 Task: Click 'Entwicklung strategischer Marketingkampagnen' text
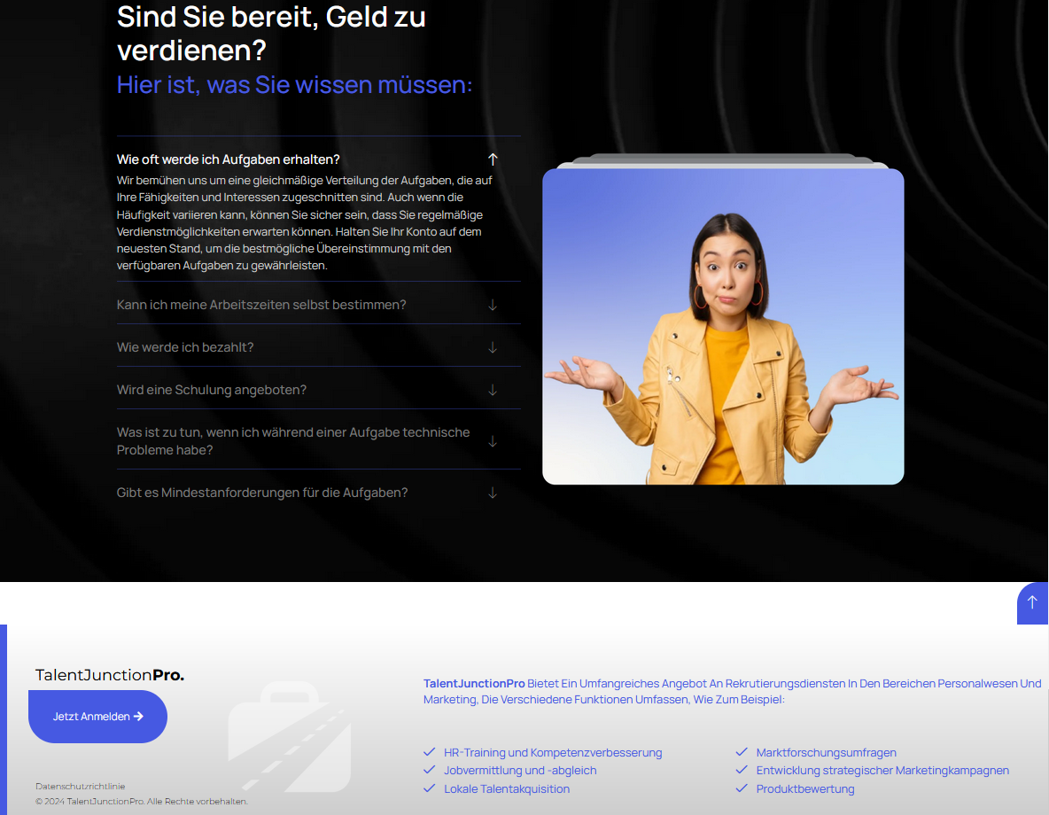[883, 771]
